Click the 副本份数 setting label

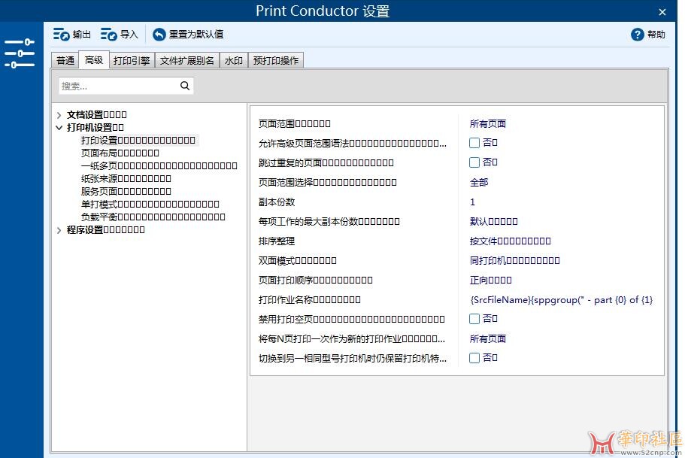(277, 202)
